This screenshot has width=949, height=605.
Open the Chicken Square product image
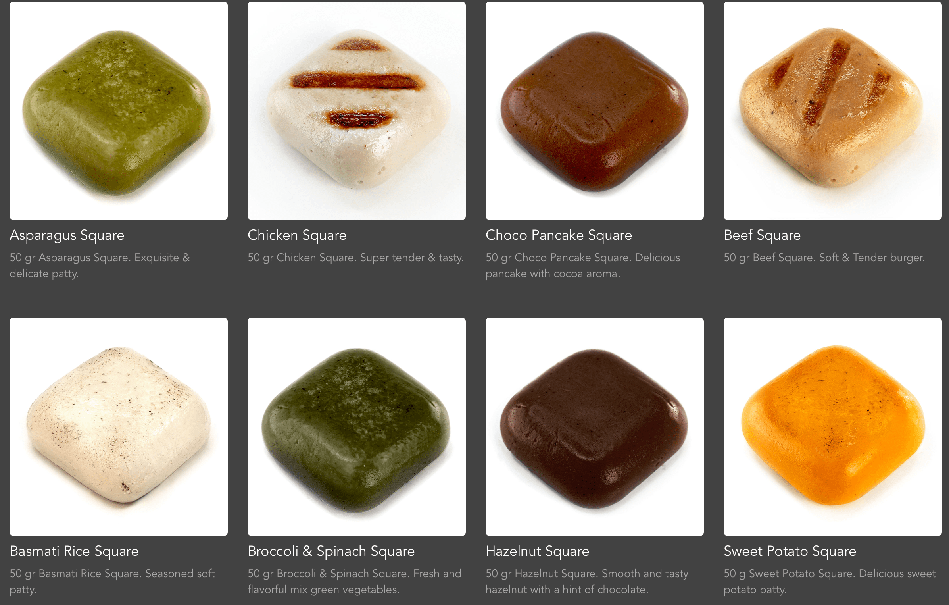(357, 111)
